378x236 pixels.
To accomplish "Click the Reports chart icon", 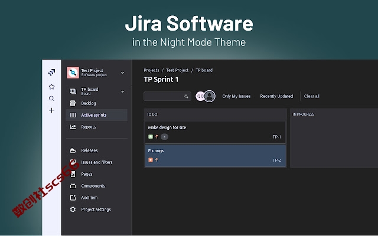I will tap(73, 127).
